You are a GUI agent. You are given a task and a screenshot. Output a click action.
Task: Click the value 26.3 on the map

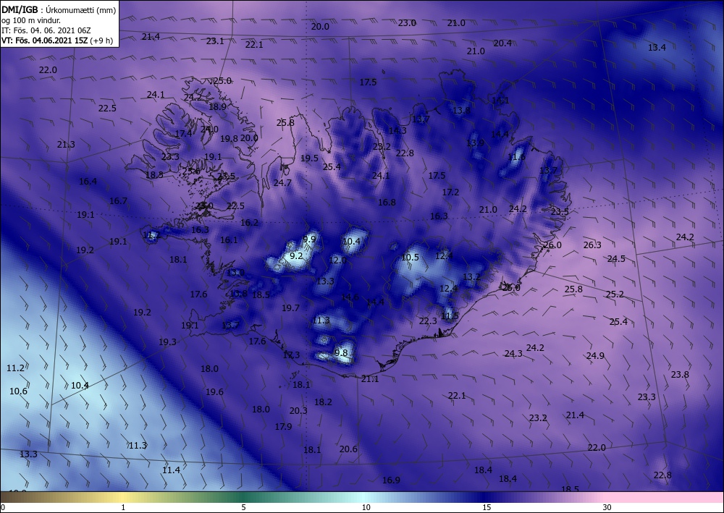click(592, 245)
